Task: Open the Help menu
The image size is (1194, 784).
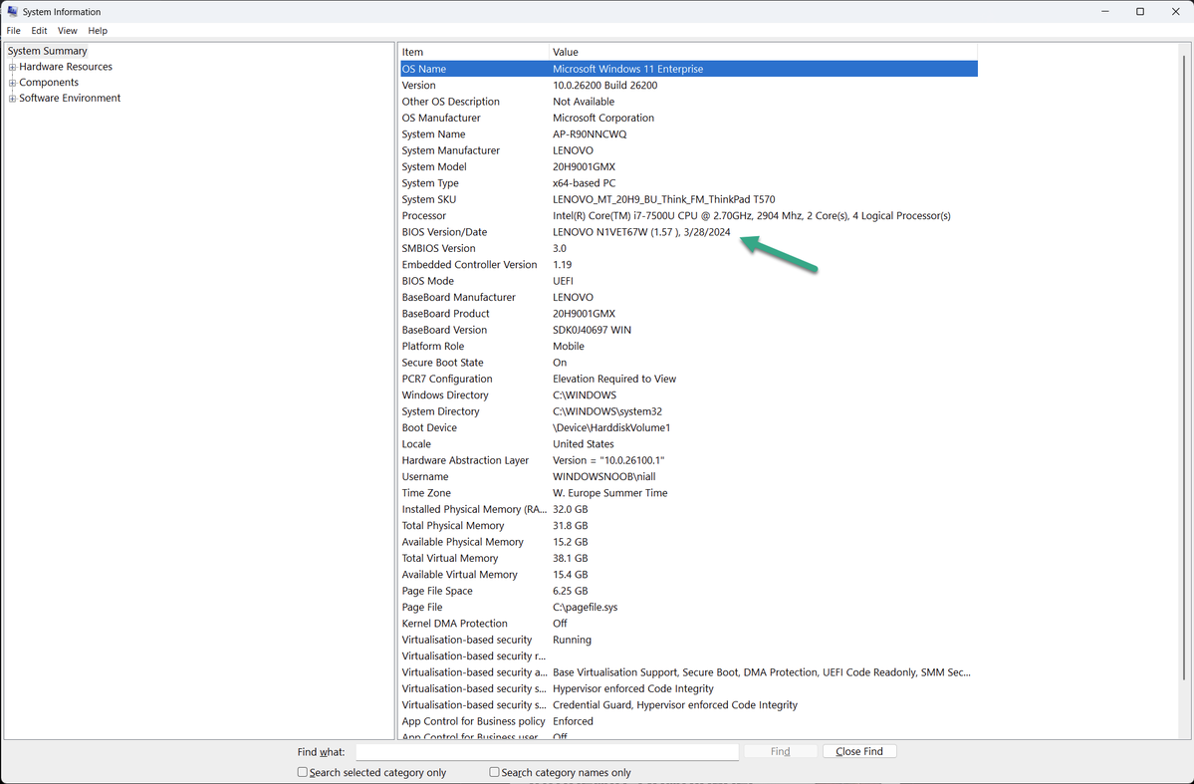Action: tap(98, 31)
